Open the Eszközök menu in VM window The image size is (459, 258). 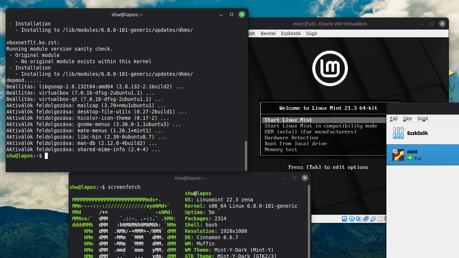tap(291, 33)
